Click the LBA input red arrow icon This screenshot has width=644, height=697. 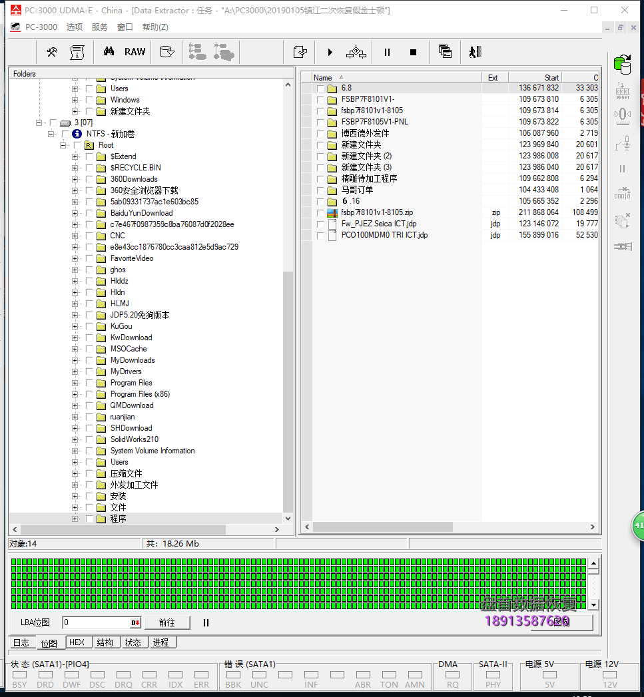coord(135,622)
